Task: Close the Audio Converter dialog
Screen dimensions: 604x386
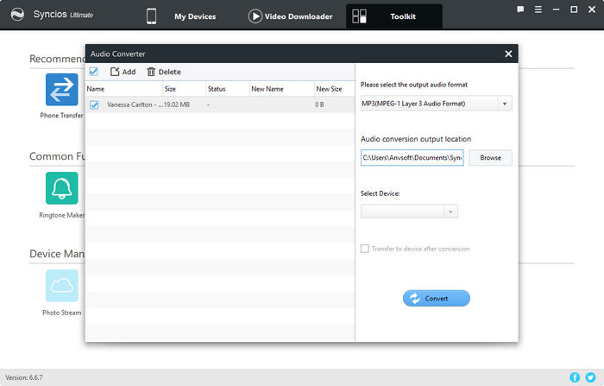Action: [508, 54]
